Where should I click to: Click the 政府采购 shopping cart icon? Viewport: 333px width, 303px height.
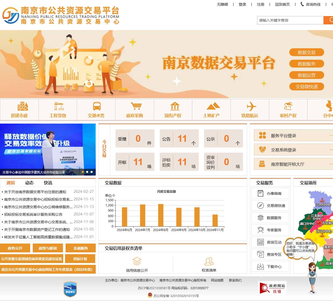136,106
